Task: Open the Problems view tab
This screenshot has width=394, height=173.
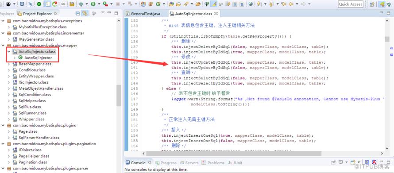Action: click(x=213, y=163)
